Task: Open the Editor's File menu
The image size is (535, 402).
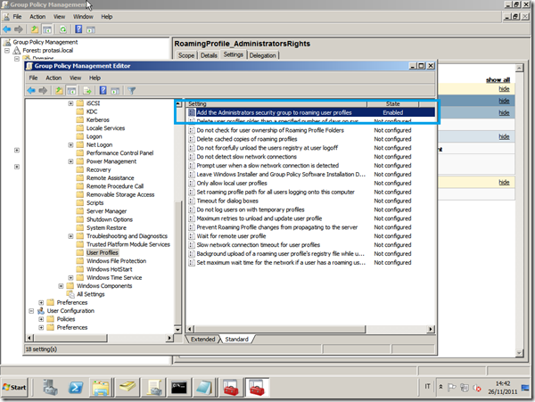Action: pos(33,78)
